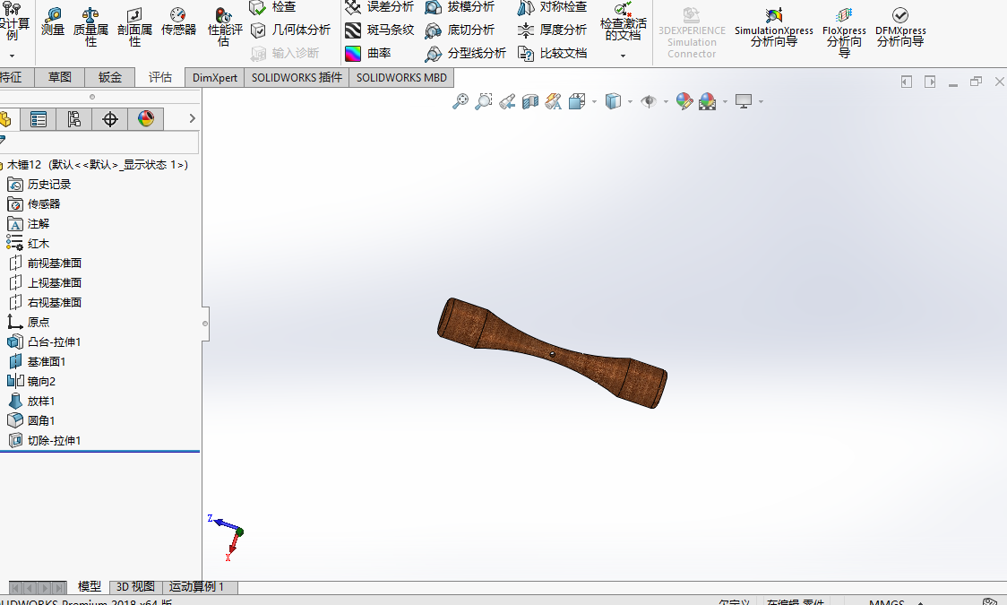Launch DFMXpress 分析向导

point(900,28)
